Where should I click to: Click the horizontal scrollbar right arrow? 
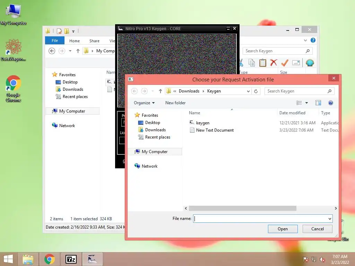(336, 208)
